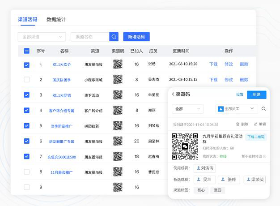
Task: Click 修改 for row 2 国庆拼团季
Action: pos(229,80)
